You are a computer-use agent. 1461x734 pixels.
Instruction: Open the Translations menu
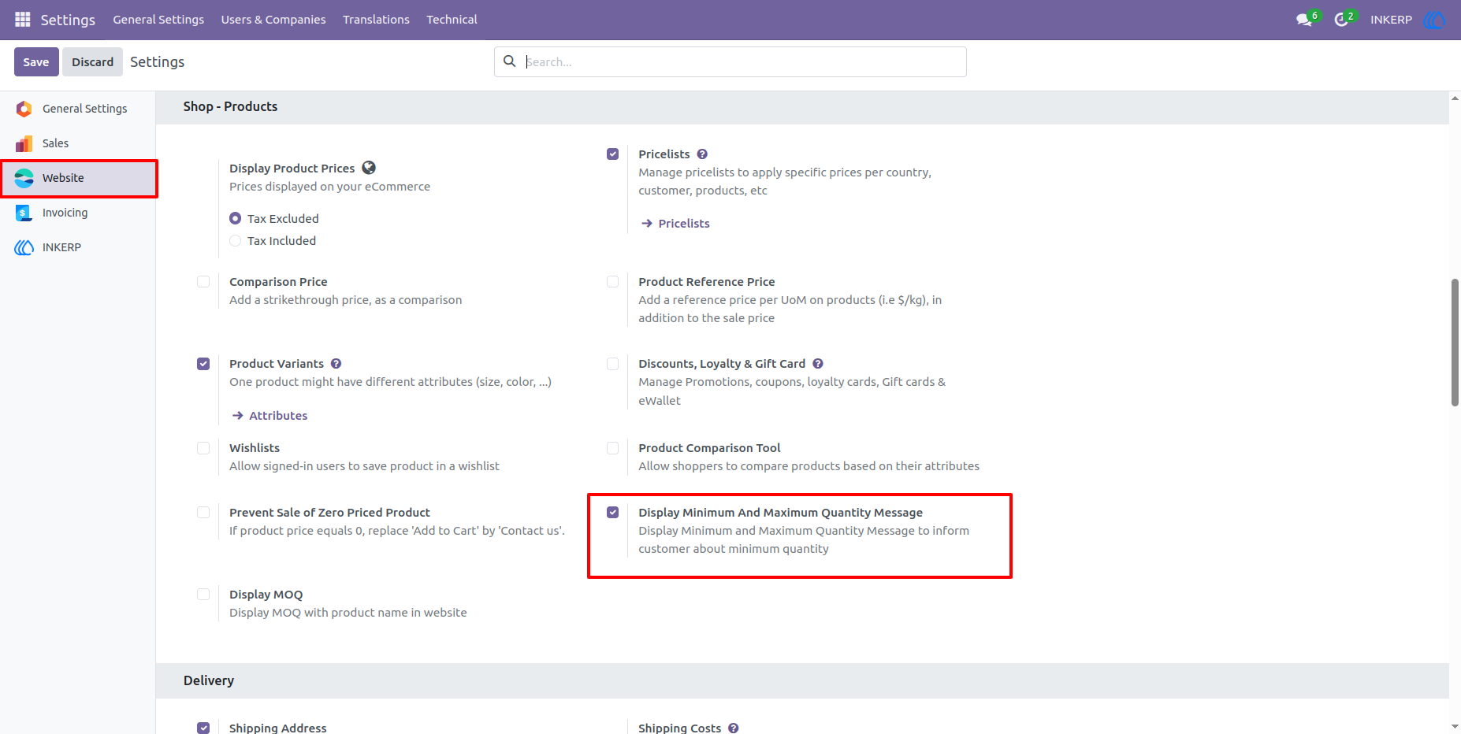(376, 20)
